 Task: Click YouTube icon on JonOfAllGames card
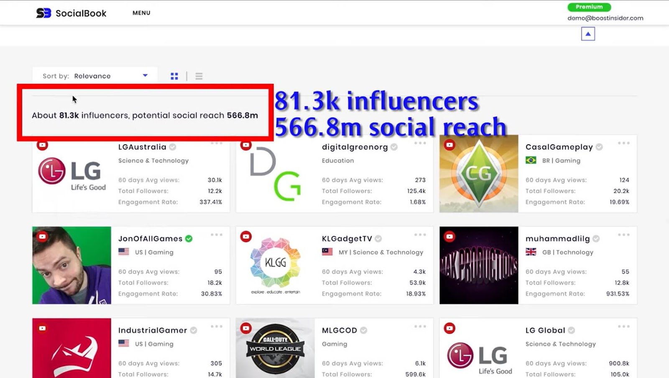click(x=42, y=237)
